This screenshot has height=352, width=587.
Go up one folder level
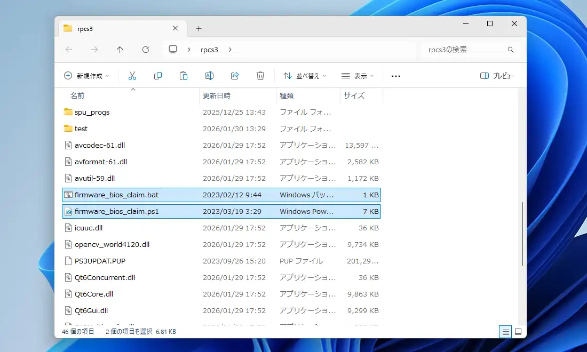coord(120,50)
